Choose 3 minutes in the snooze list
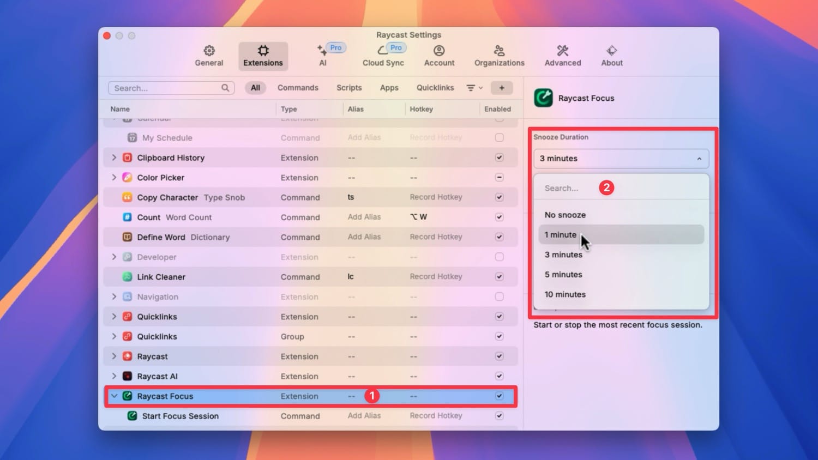 pyautogui.click(x=621, y=255)
